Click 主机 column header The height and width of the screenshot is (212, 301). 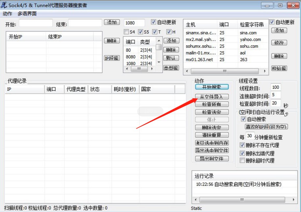pyautogui.click(x=201, y=25)
